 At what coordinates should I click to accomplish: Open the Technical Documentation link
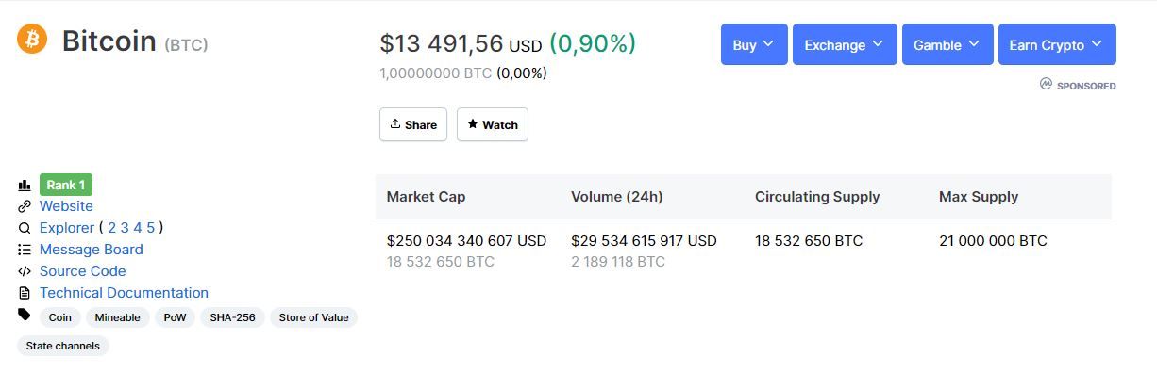coord(124,293)
